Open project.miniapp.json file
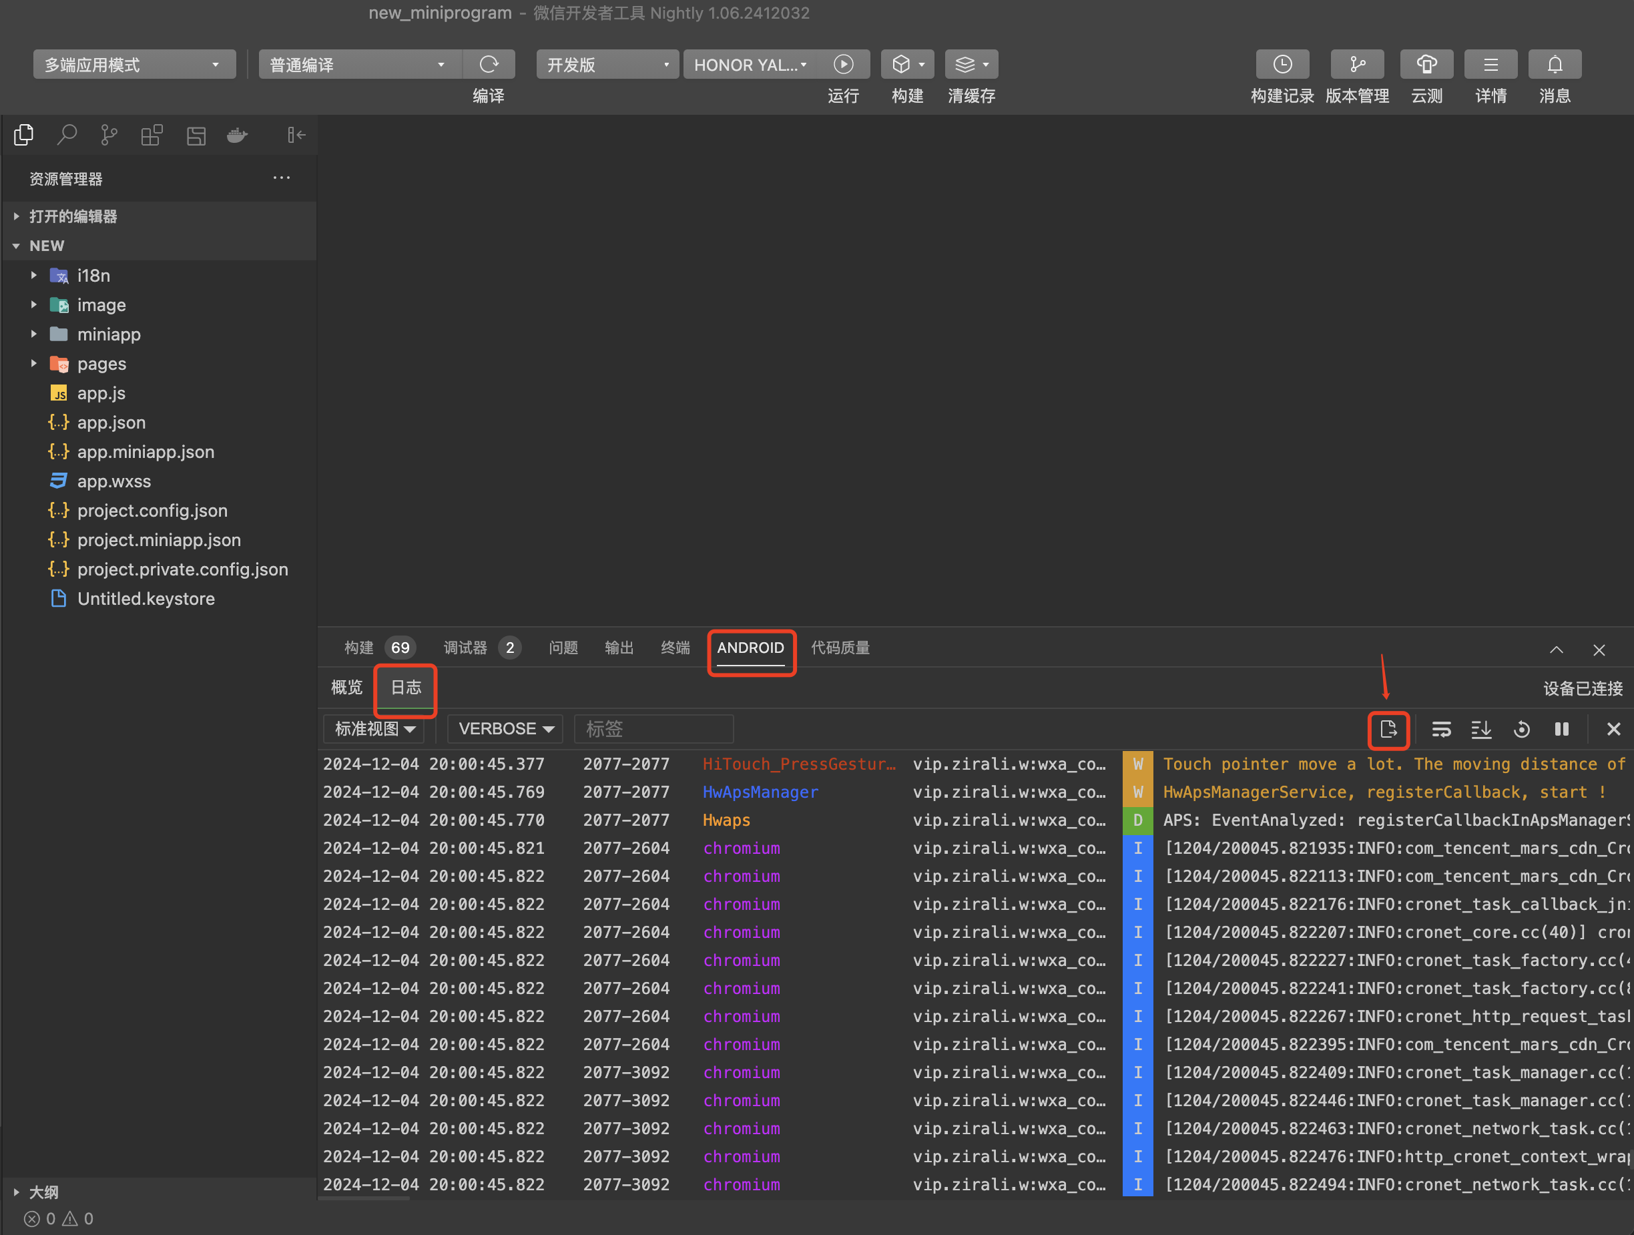 point(160,540)
